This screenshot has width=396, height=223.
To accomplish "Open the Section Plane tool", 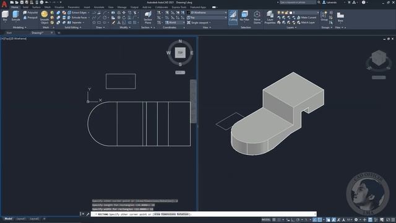I will 148,17.
